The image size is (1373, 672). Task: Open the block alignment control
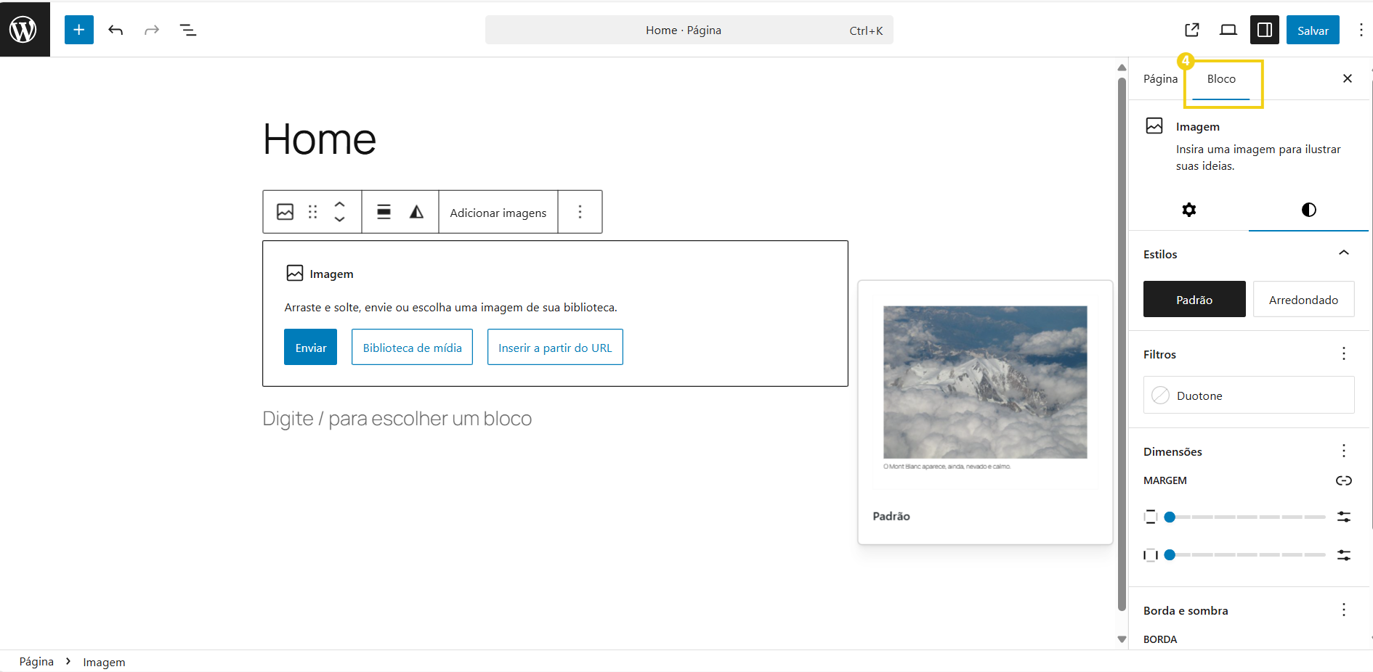[384, 212]
